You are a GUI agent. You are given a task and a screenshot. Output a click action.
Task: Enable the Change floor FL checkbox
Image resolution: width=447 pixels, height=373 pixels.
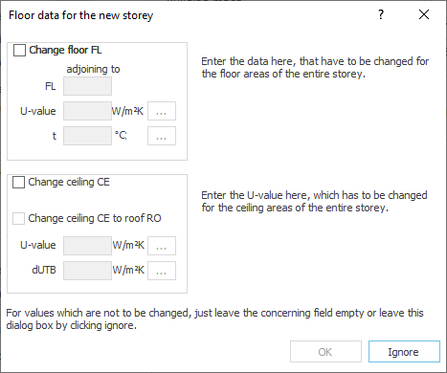[x=19, y=51]
